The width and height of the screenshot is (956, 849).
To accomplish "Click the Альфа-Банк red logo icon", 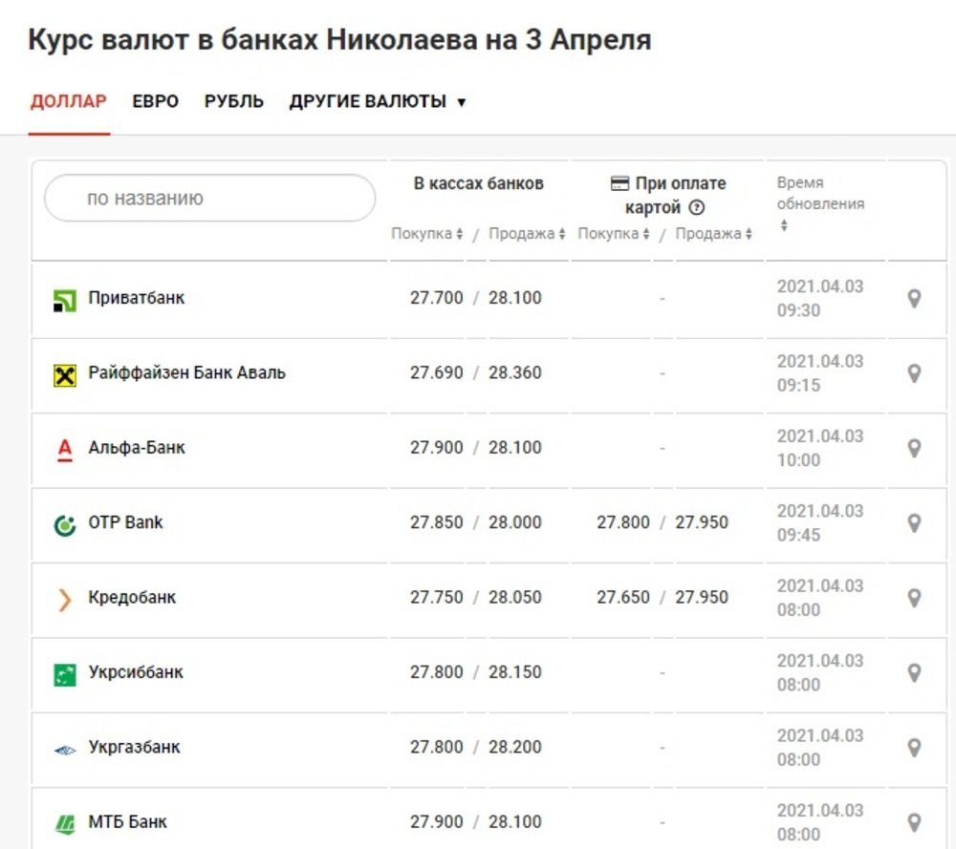I will (x=65, y=450).
